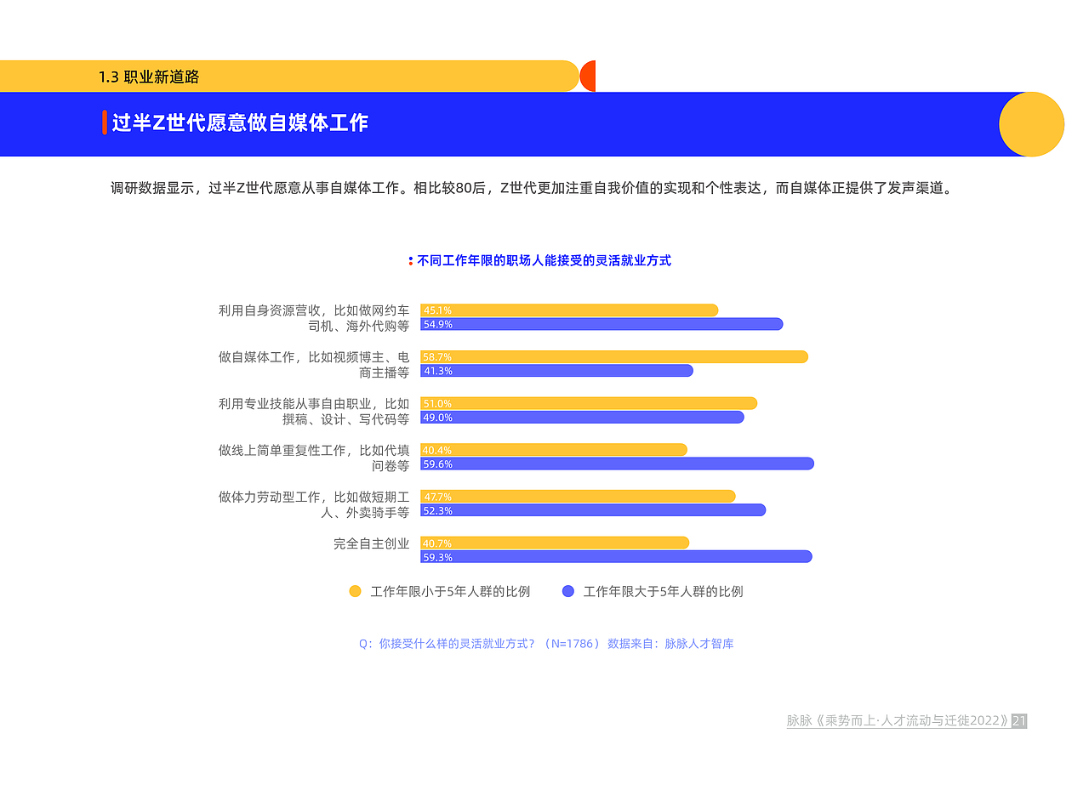Expand the 做自媒体工作 category label
1089x802 pixels.
pos(315,364)
